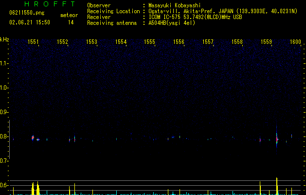
Task: Click the 'Receiving antenna' field label
Action: [112, 23]
